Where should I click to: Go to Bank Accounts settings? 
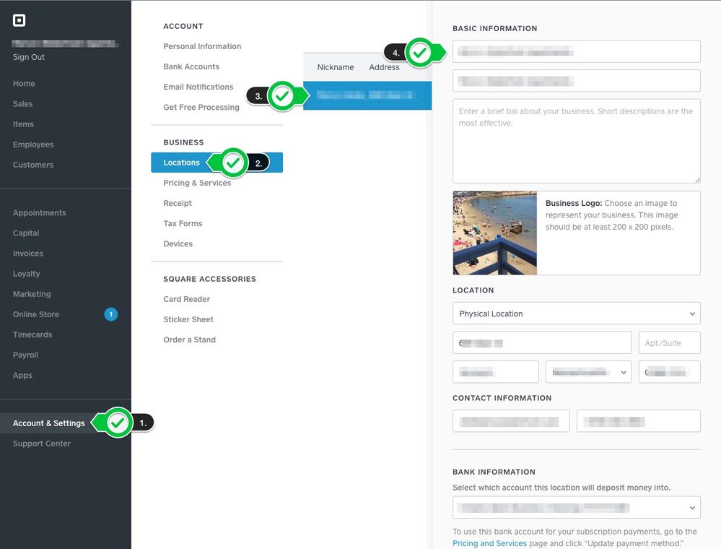point(191,66)
